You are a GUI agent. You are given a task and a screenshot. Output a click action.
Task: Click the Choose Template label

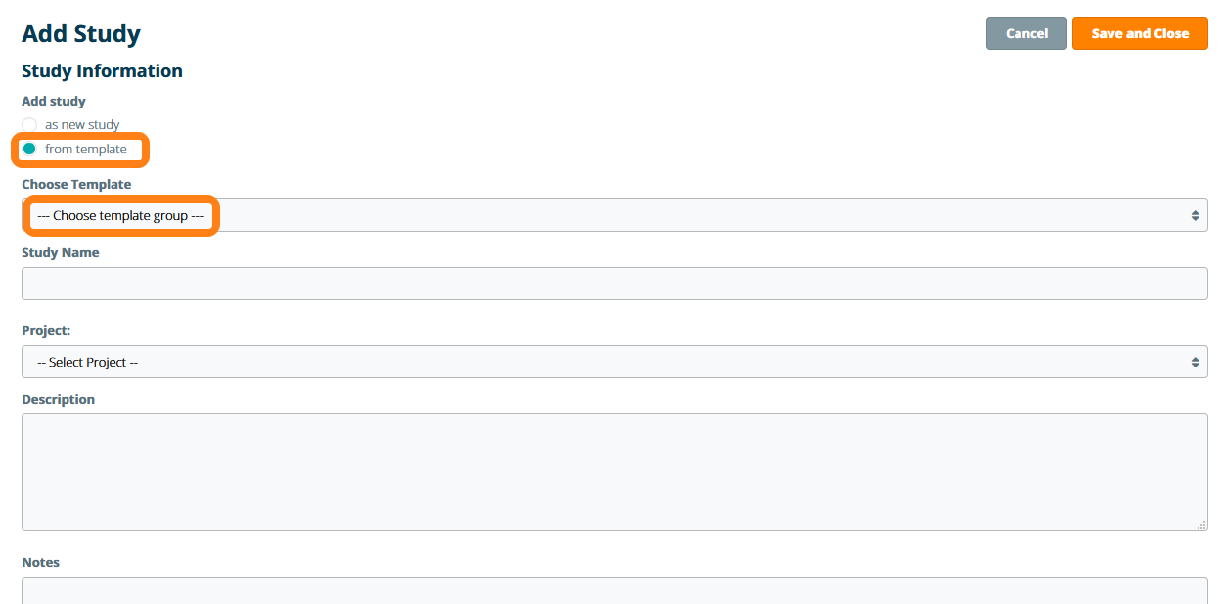tap(76, 184)
